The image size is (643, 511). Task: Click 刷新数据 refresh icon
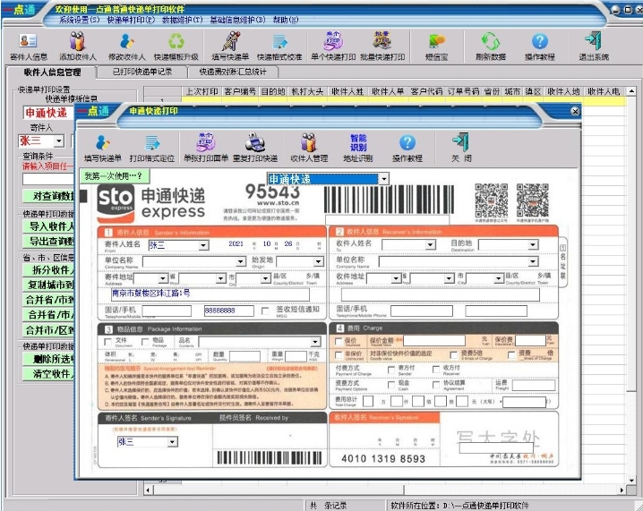click(491, 47)
